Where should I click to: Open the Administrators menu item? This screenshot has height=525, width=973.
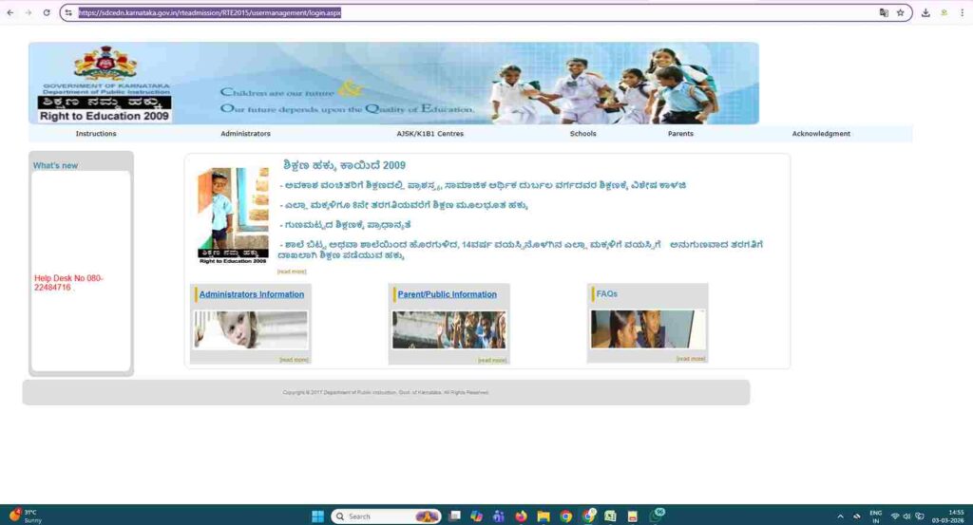245,133
